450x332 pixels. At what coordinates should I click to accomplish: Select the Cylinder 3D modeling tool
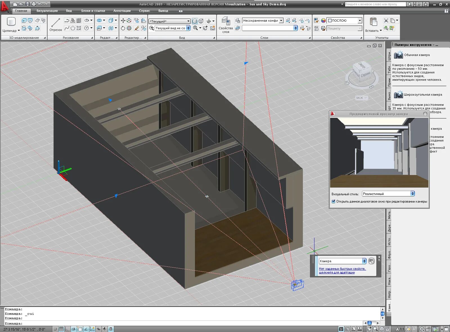[x=11, y=22]
